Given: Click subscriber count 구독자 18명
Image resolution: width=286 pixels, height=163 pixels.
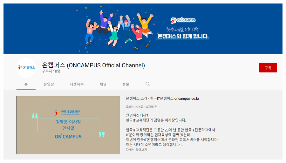Looking at the screenshot, I should [51, 71].
